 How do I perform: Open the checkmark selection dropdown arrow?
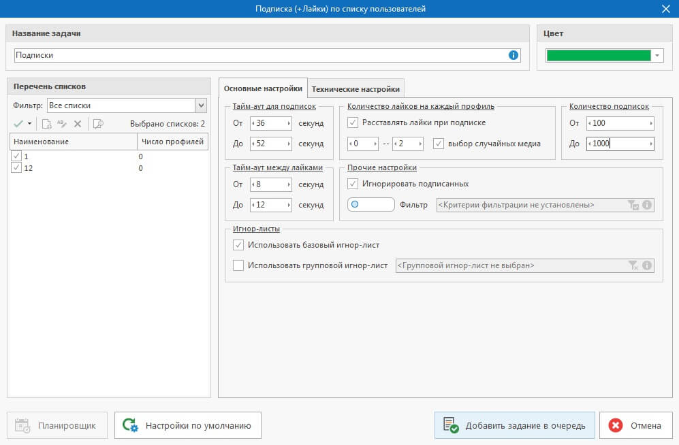pos(30,124)
